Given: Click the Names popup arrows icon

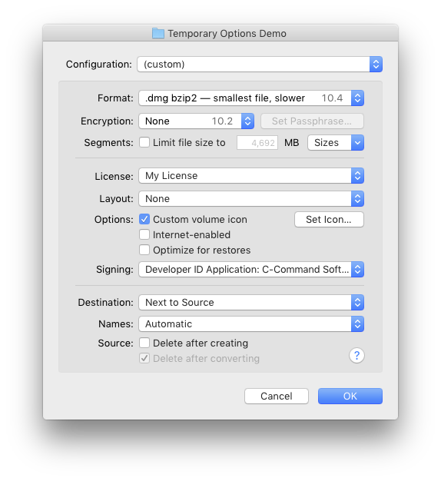Looking at the screenshot, I should coord(357,324).
